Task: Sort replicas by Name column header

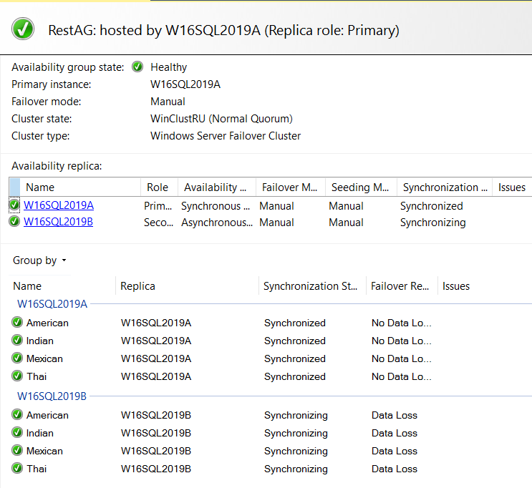Action: click(x=40, y=187)
